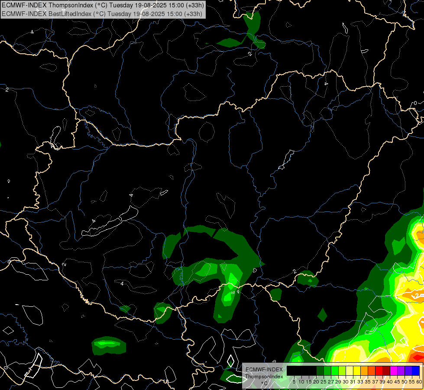The width and height of the screenshot is (424, 390).
Task: Pick the orange 33–35 legend swatch
Action: 365,370
